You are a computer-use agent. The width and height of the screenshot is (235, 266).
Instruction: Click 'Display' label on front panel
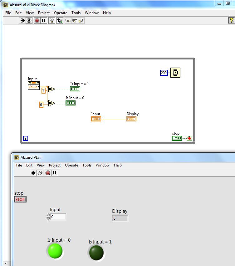(x=120, y=211)
